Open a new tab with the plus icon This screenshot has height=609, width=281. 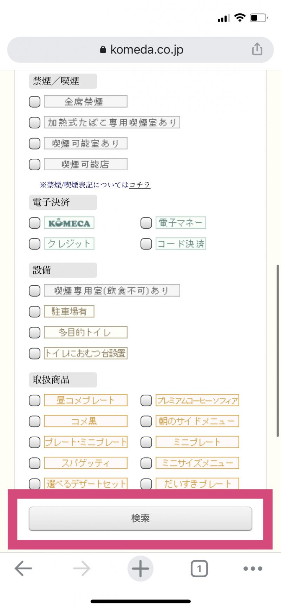140,567
